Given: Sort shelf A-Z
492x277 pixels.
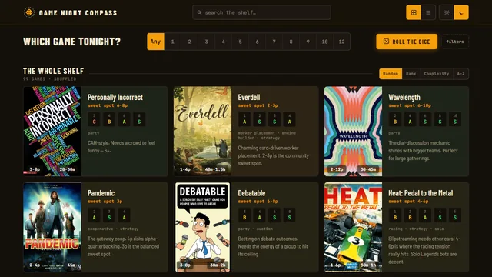Looking at the screenshot, I should 460,74.
